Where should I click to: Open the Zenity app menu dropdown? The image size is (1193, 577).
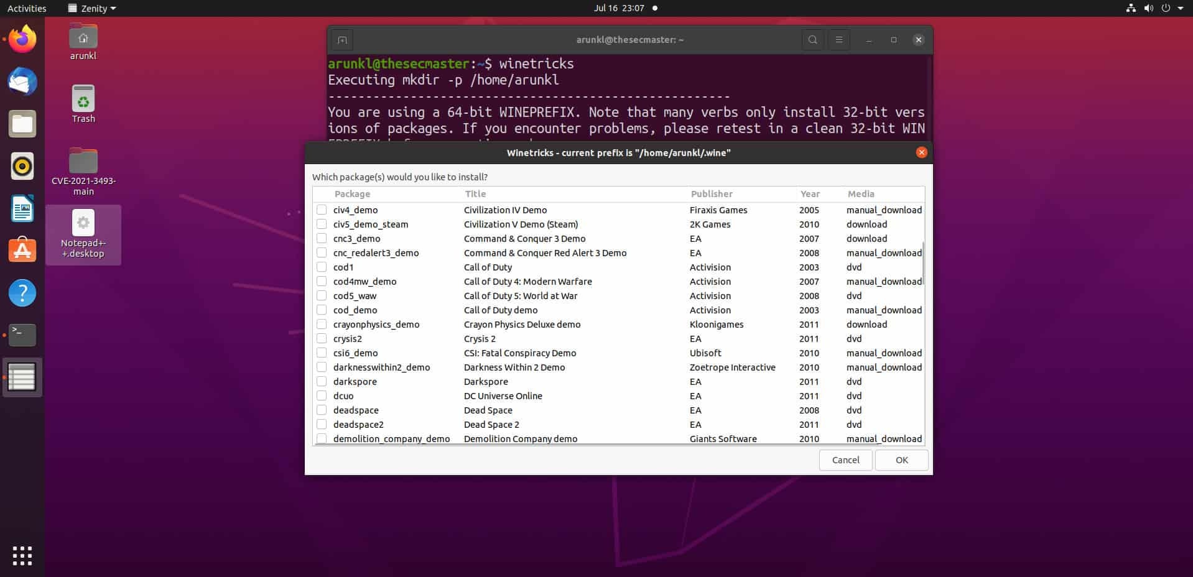pos(92,8)
